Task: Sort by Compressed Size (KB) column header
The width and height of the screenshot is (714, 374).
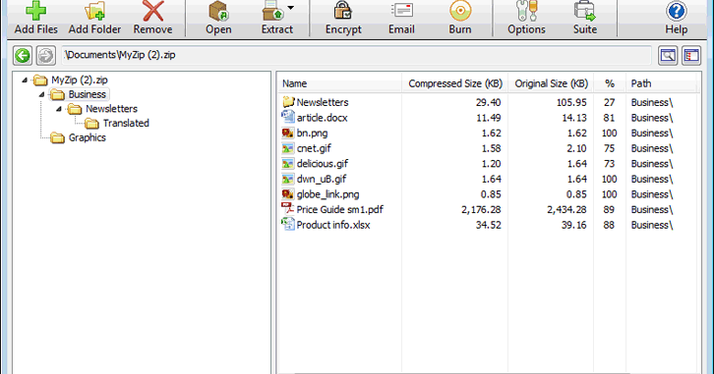Action: click(455, 83)
